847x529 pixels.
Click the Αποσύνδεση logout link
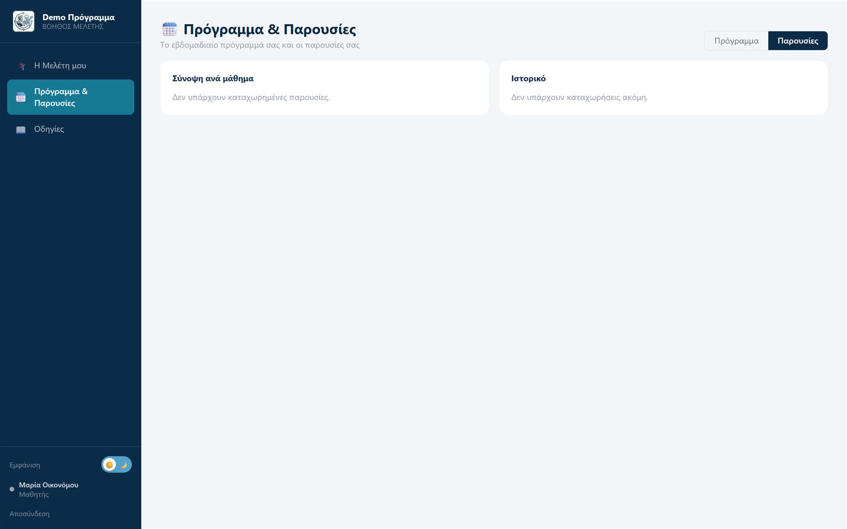(30, 514)
